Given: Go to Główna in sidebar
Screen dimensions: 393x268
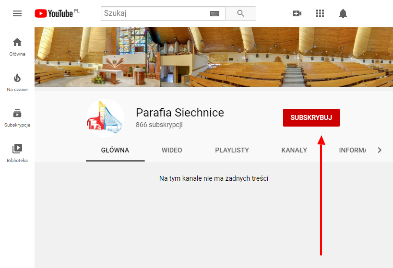Looking at the screenshot, I should click(17, 47).
